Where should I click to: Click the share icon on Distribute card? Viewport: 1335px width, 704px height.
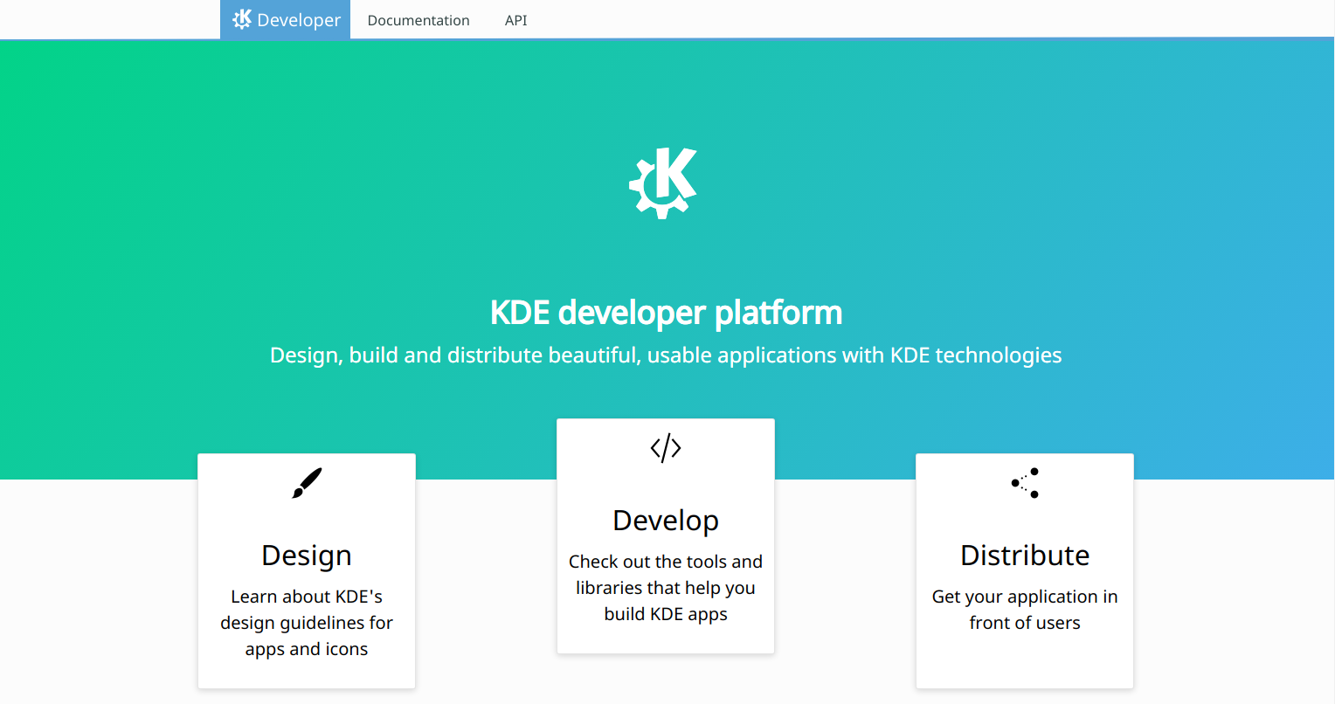point(1025,483)
